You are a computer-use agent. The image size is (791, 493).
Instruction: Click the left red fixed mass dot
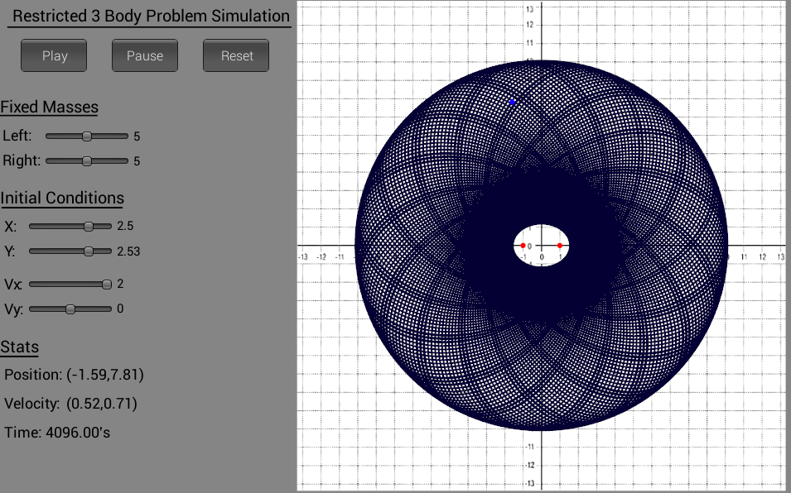point(523,246)
